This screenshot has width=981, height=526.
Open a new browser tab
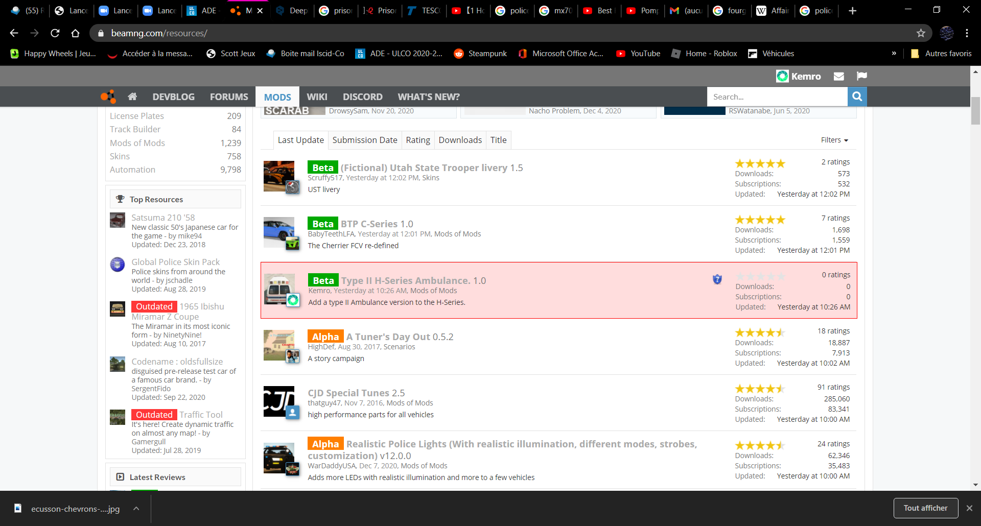[x=852, y=11]
